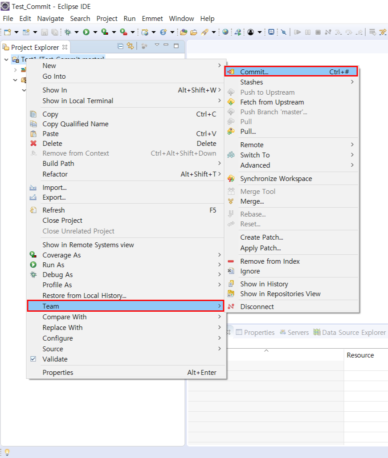This screenshot has width=388, height=458.
Task: Click the Debug bug toolbar icon
Action: click(68, 32)
